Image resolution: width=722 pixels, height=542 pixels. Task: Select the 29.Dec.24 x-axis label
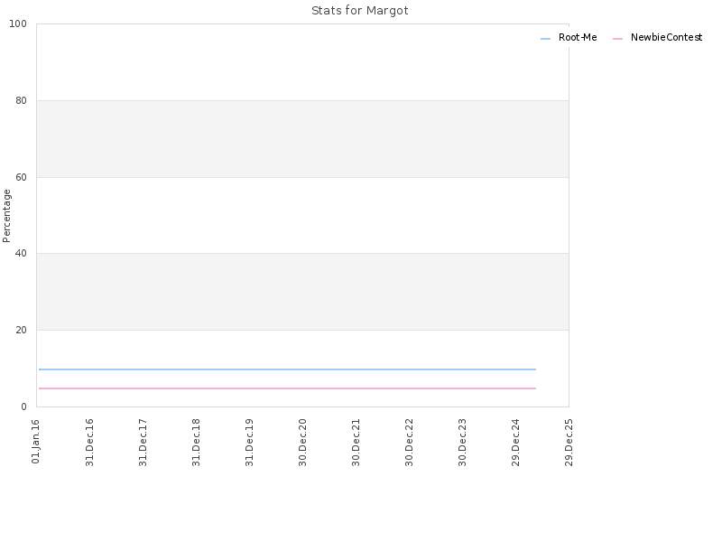pyautogui.click(x=515, y=443)
